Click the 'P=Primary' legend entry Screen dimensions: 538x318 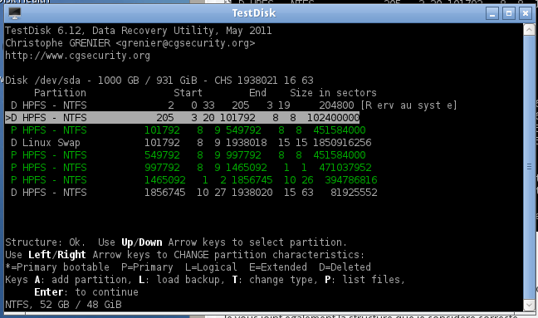point(147,267)
